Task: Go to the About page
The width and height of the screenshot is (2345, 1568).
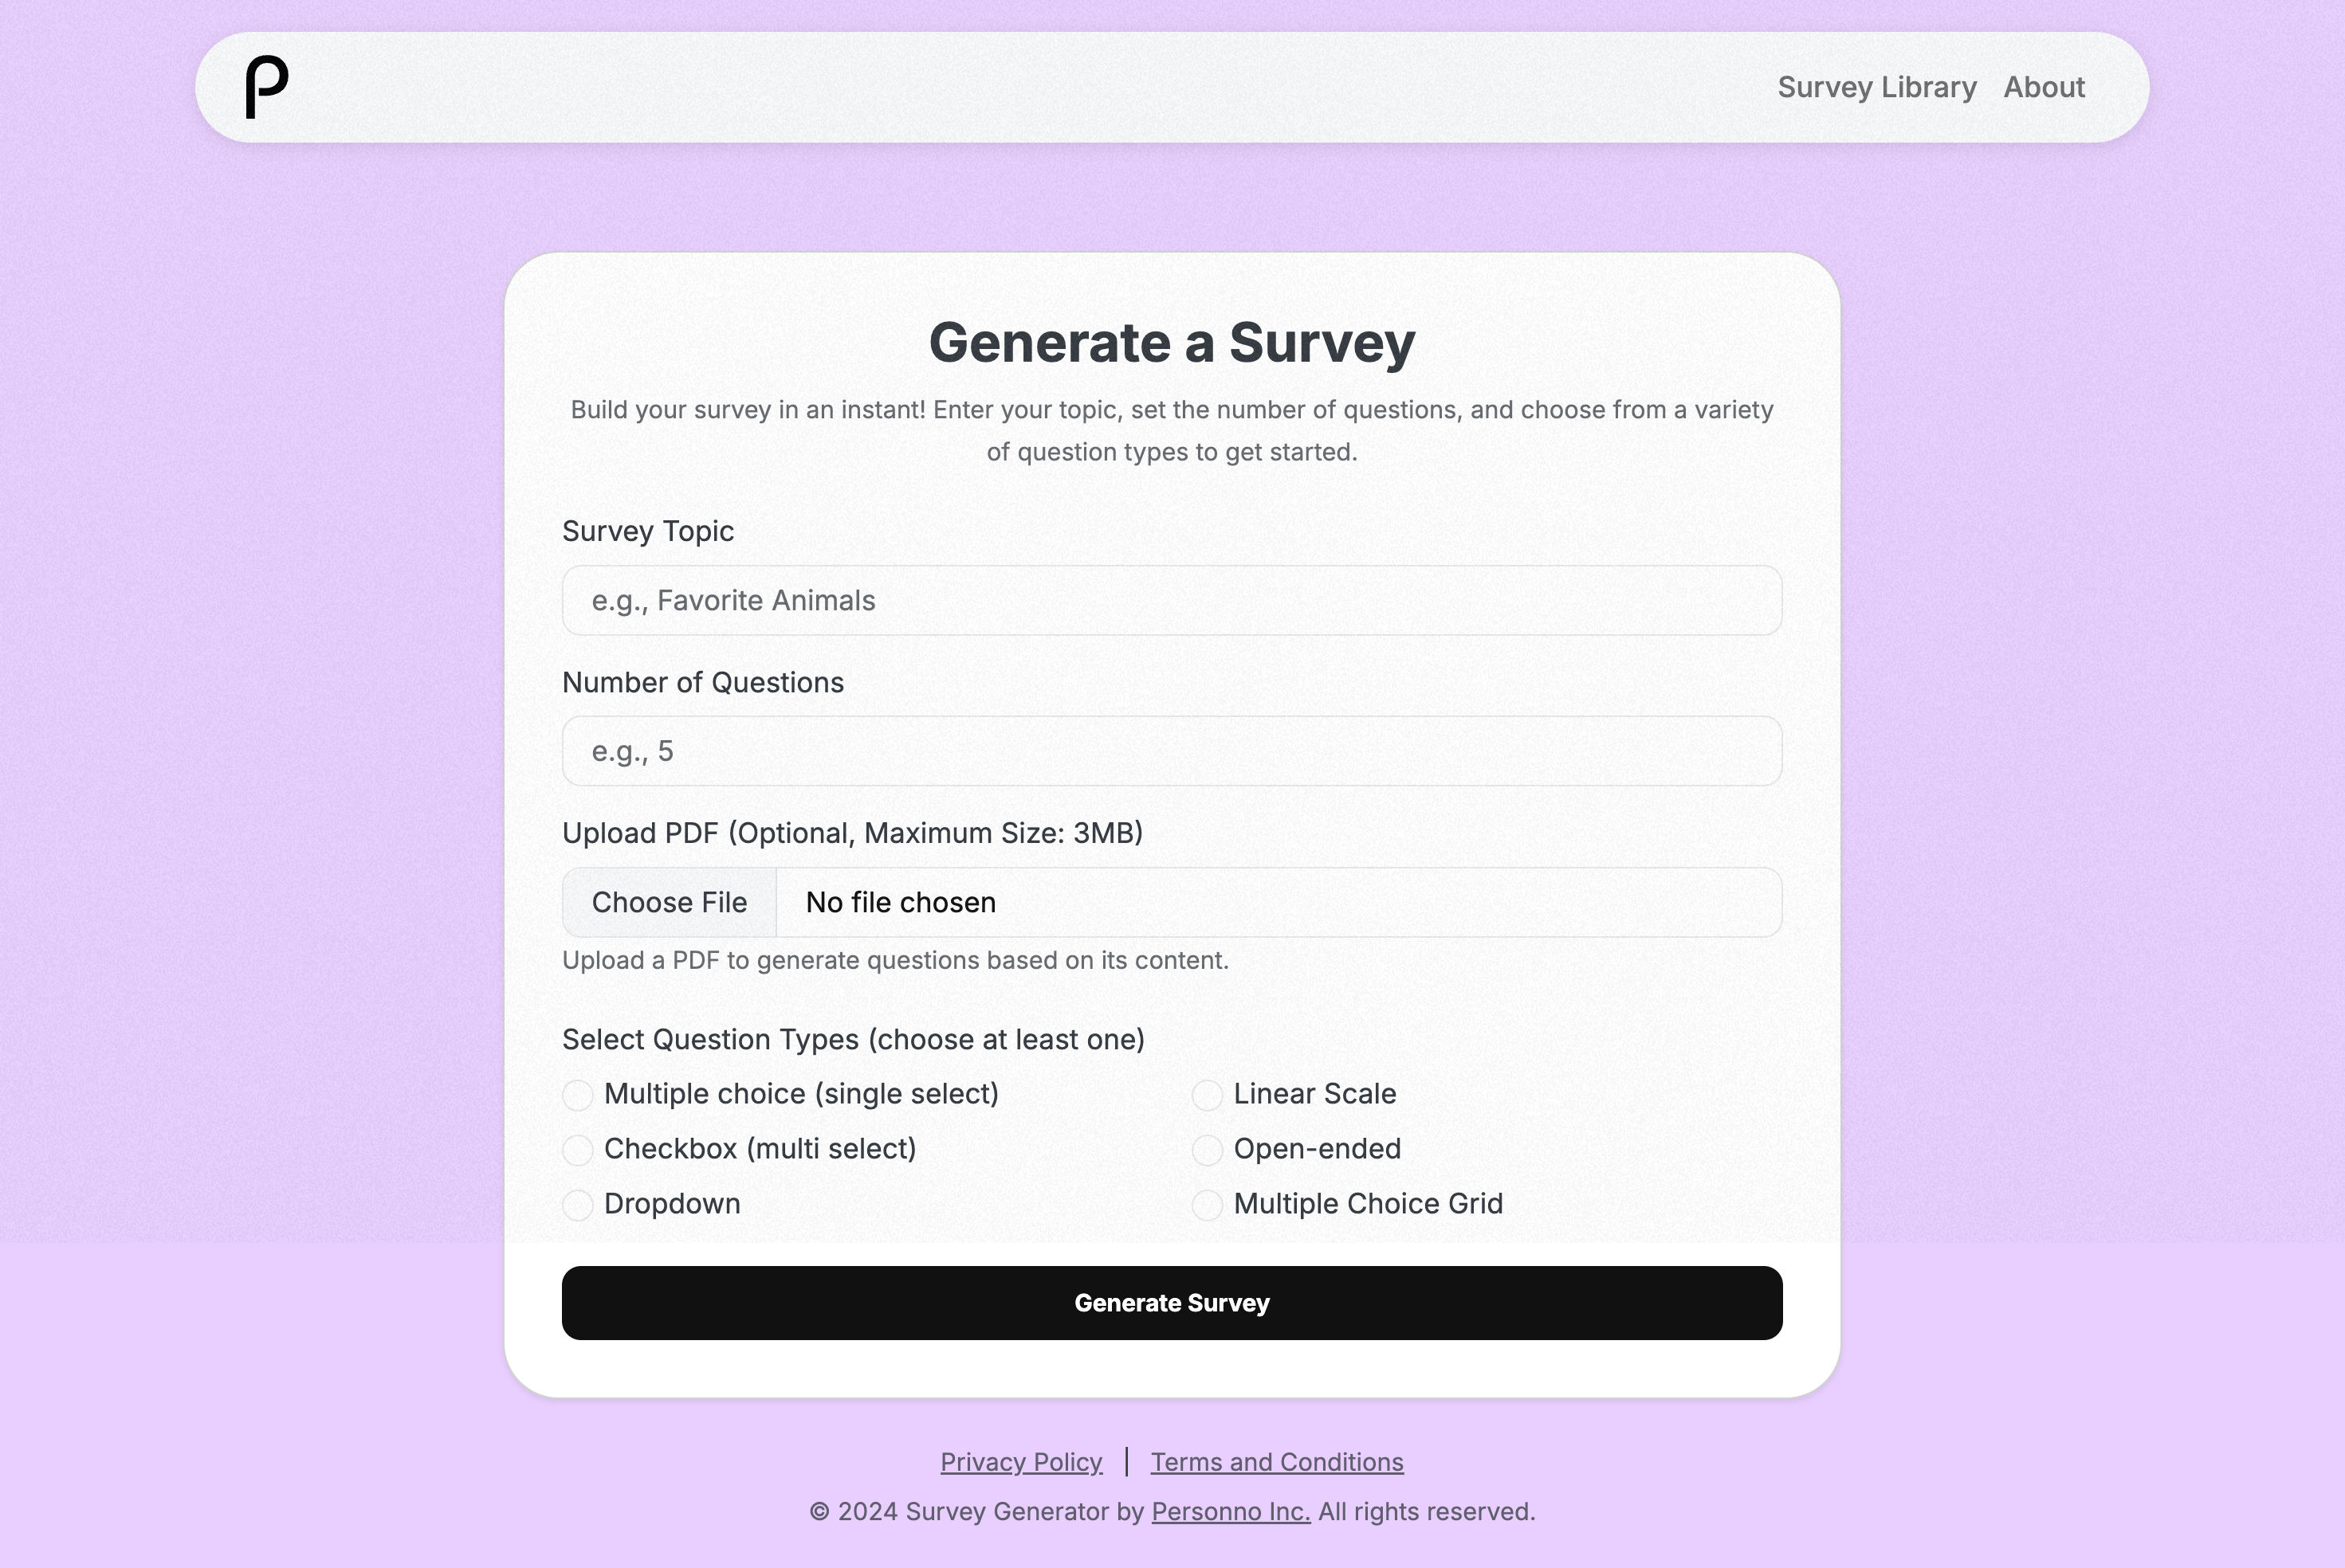Action: point(2044,87)
